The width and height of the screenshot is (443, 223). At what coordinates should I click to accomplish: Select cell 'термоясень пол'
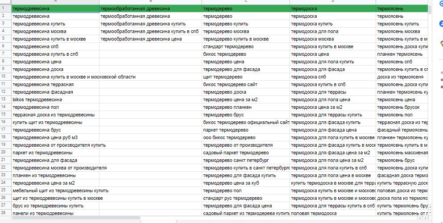(402, 115)
